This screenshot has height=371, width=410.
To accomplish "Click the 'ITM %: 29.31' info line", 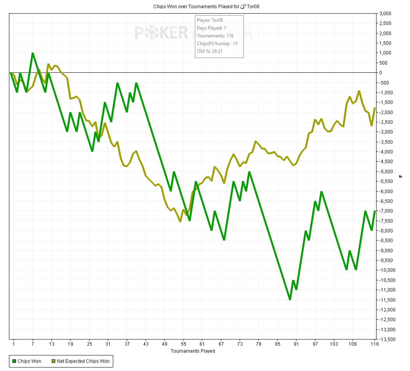I will (x=209, y=51).
